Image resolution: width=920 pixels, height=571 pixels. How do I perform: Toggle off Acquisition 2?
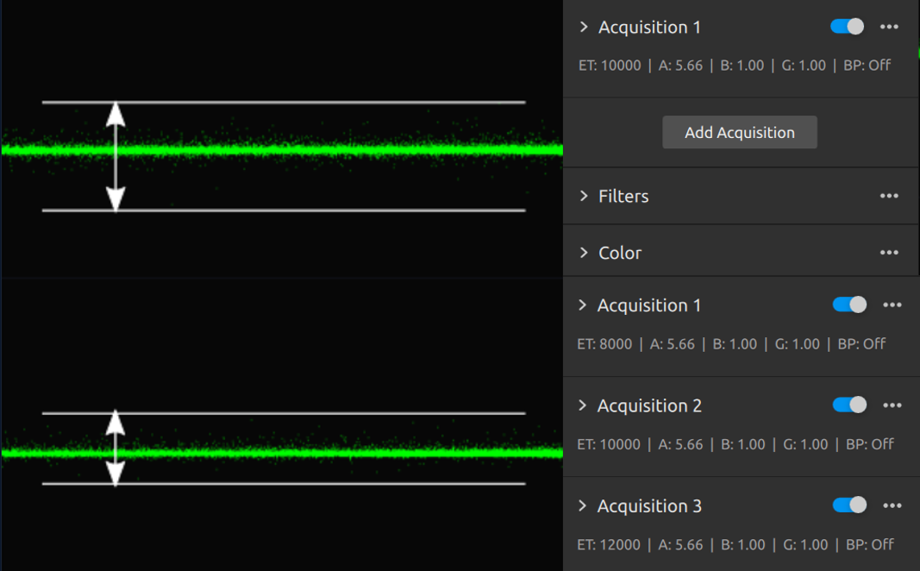tap(849, 405)
